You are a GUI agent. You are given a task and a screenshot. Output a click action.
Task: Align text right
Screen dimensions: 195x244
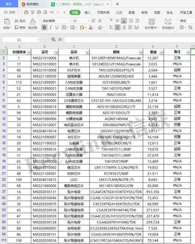click(x=124, y=28)
